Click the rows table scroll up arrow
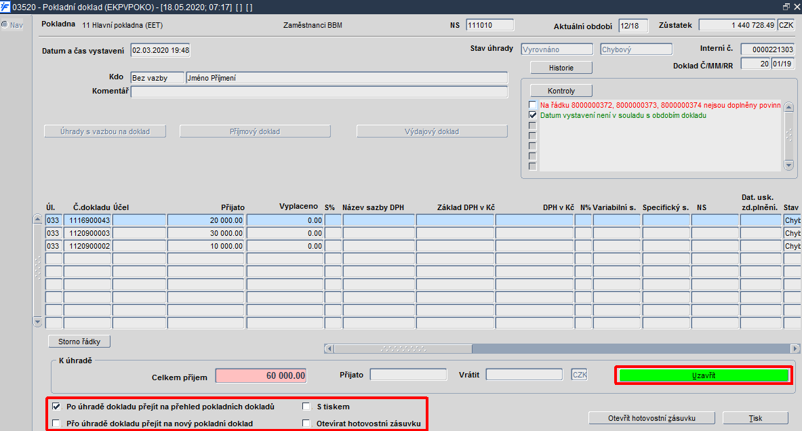This screenshot has width=802, height=431. pos(37,220)
